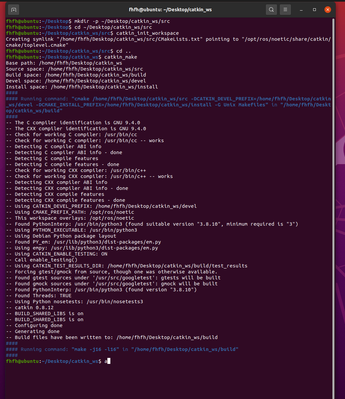
Task: Maximize the terminal window
Action: pyautogui.click(x=315, y=10)
